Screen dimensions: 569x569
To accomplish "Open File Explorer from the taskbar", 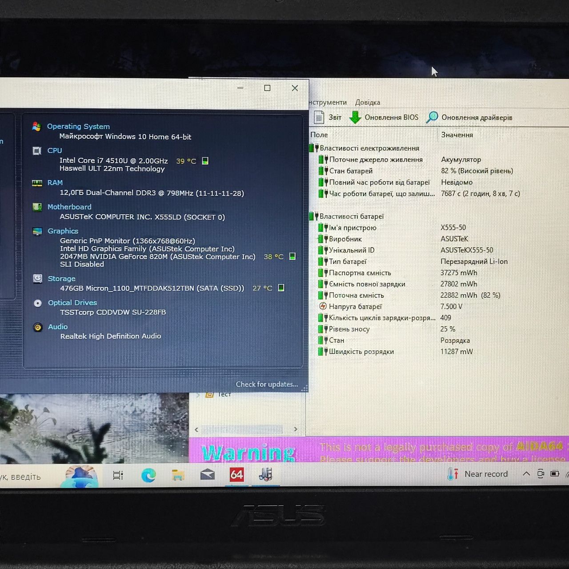I will coord(178,475).
